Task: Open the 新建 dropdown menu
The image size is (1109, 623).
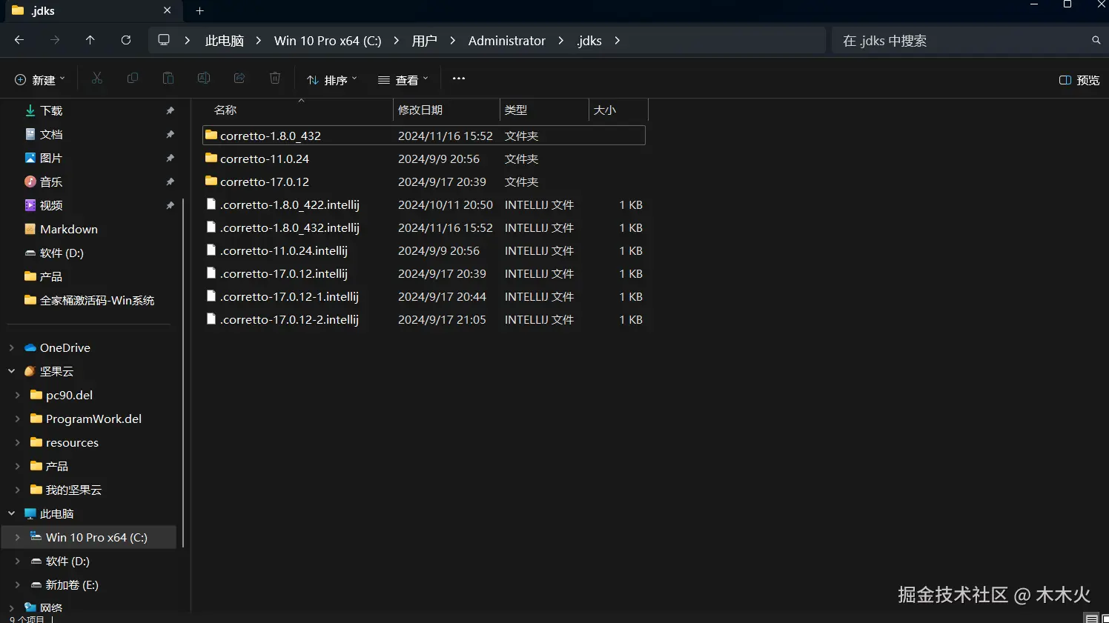Action: coord(40,79)
